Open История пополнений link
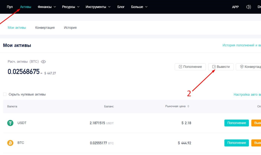The width and height of the screenshot is (261, 155). (x=242, y=45)
